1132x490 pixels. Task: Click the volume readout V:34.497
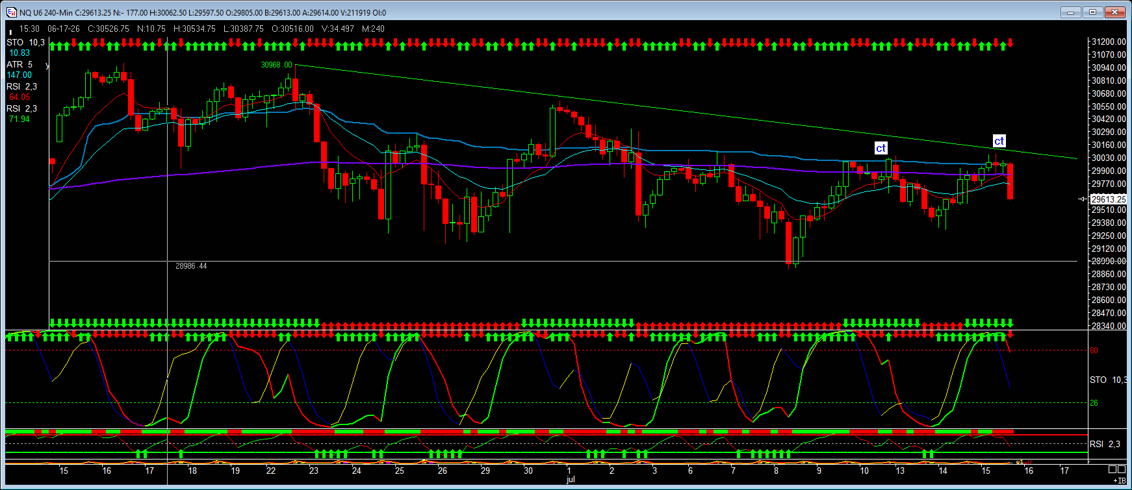click(x=338, y=29)
